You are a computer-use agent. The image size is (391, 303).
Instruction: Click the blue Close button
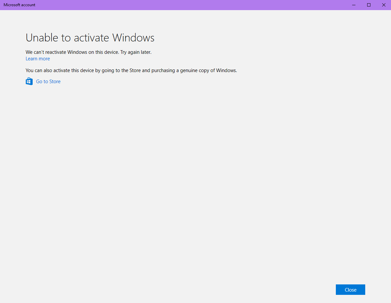(x=350, y=290)
